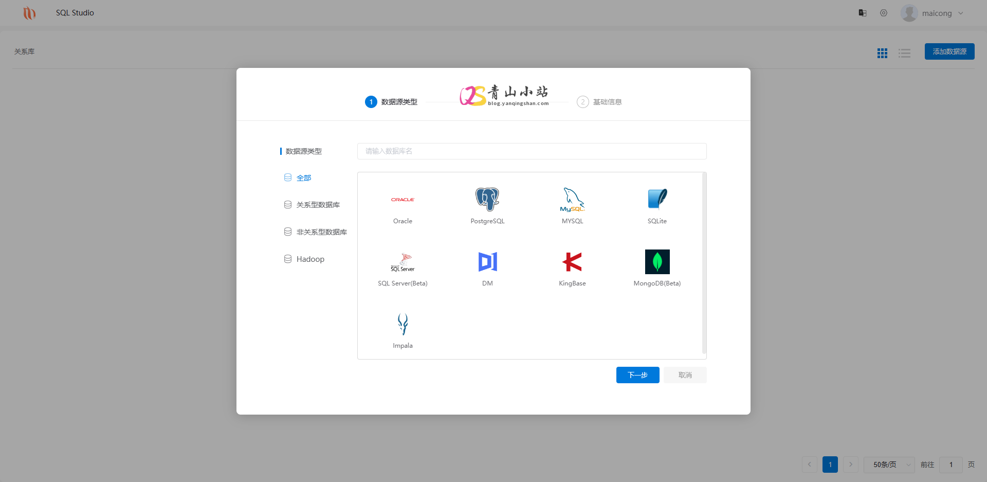Select page 1 in pagination
This screenshot has width=987, height=482.
click(x=830, y=465)
